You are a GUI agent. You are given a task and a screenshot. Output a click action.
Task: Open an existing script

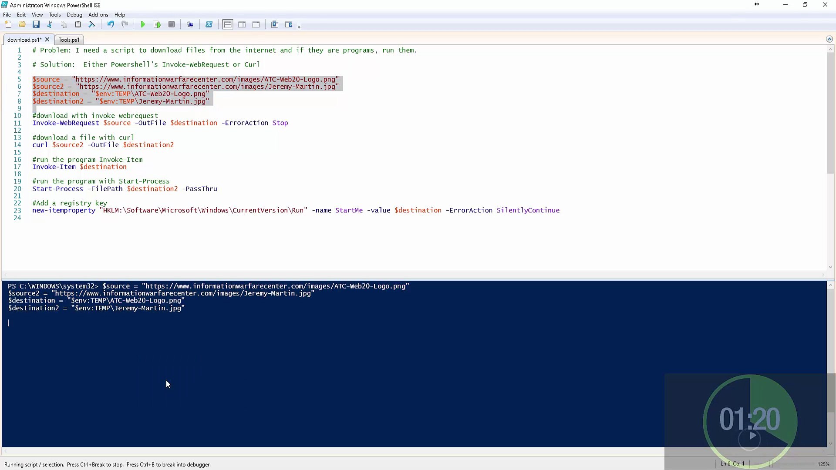coord(22,24)
